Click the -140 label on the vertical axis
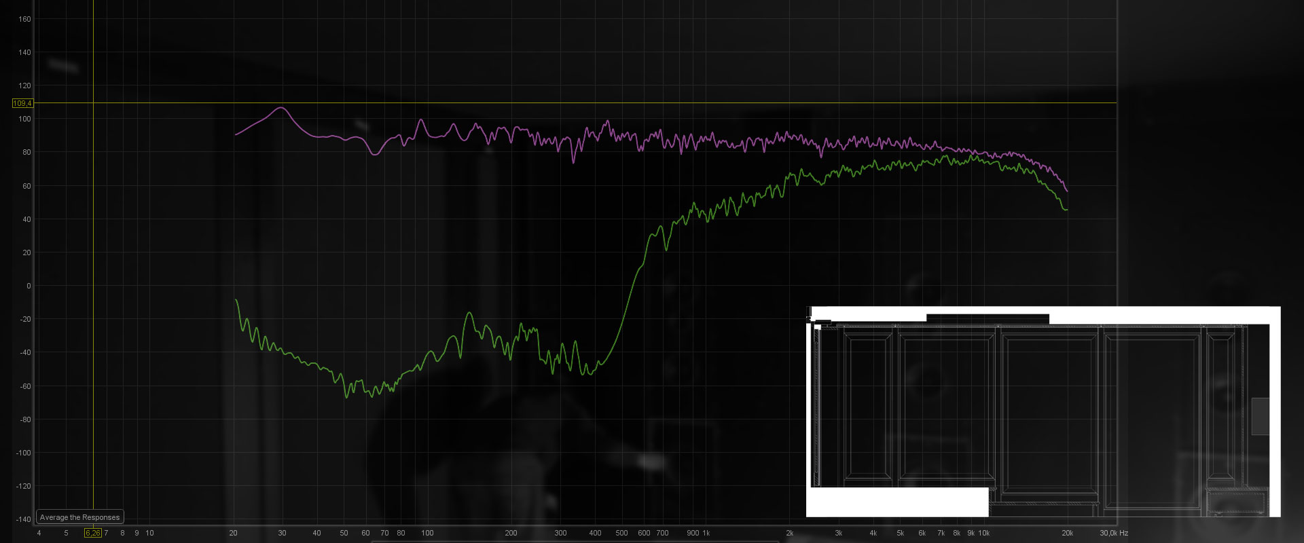 click(24, 519)
